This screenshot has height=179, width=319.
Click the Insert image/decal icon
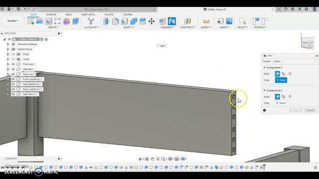229,21
